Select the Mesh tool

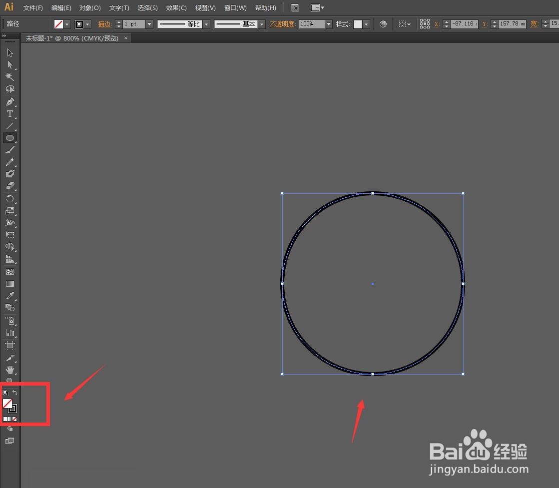(10, 272)
